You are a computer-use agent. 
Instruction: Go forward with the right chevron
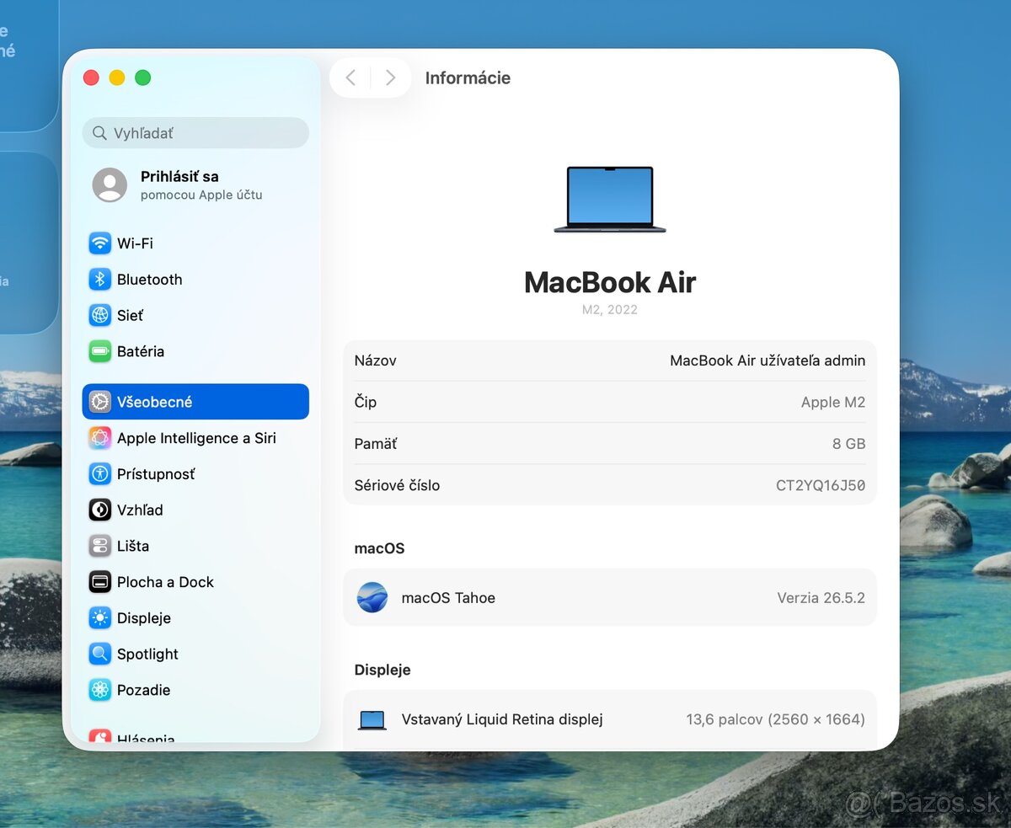coord(390,77)
